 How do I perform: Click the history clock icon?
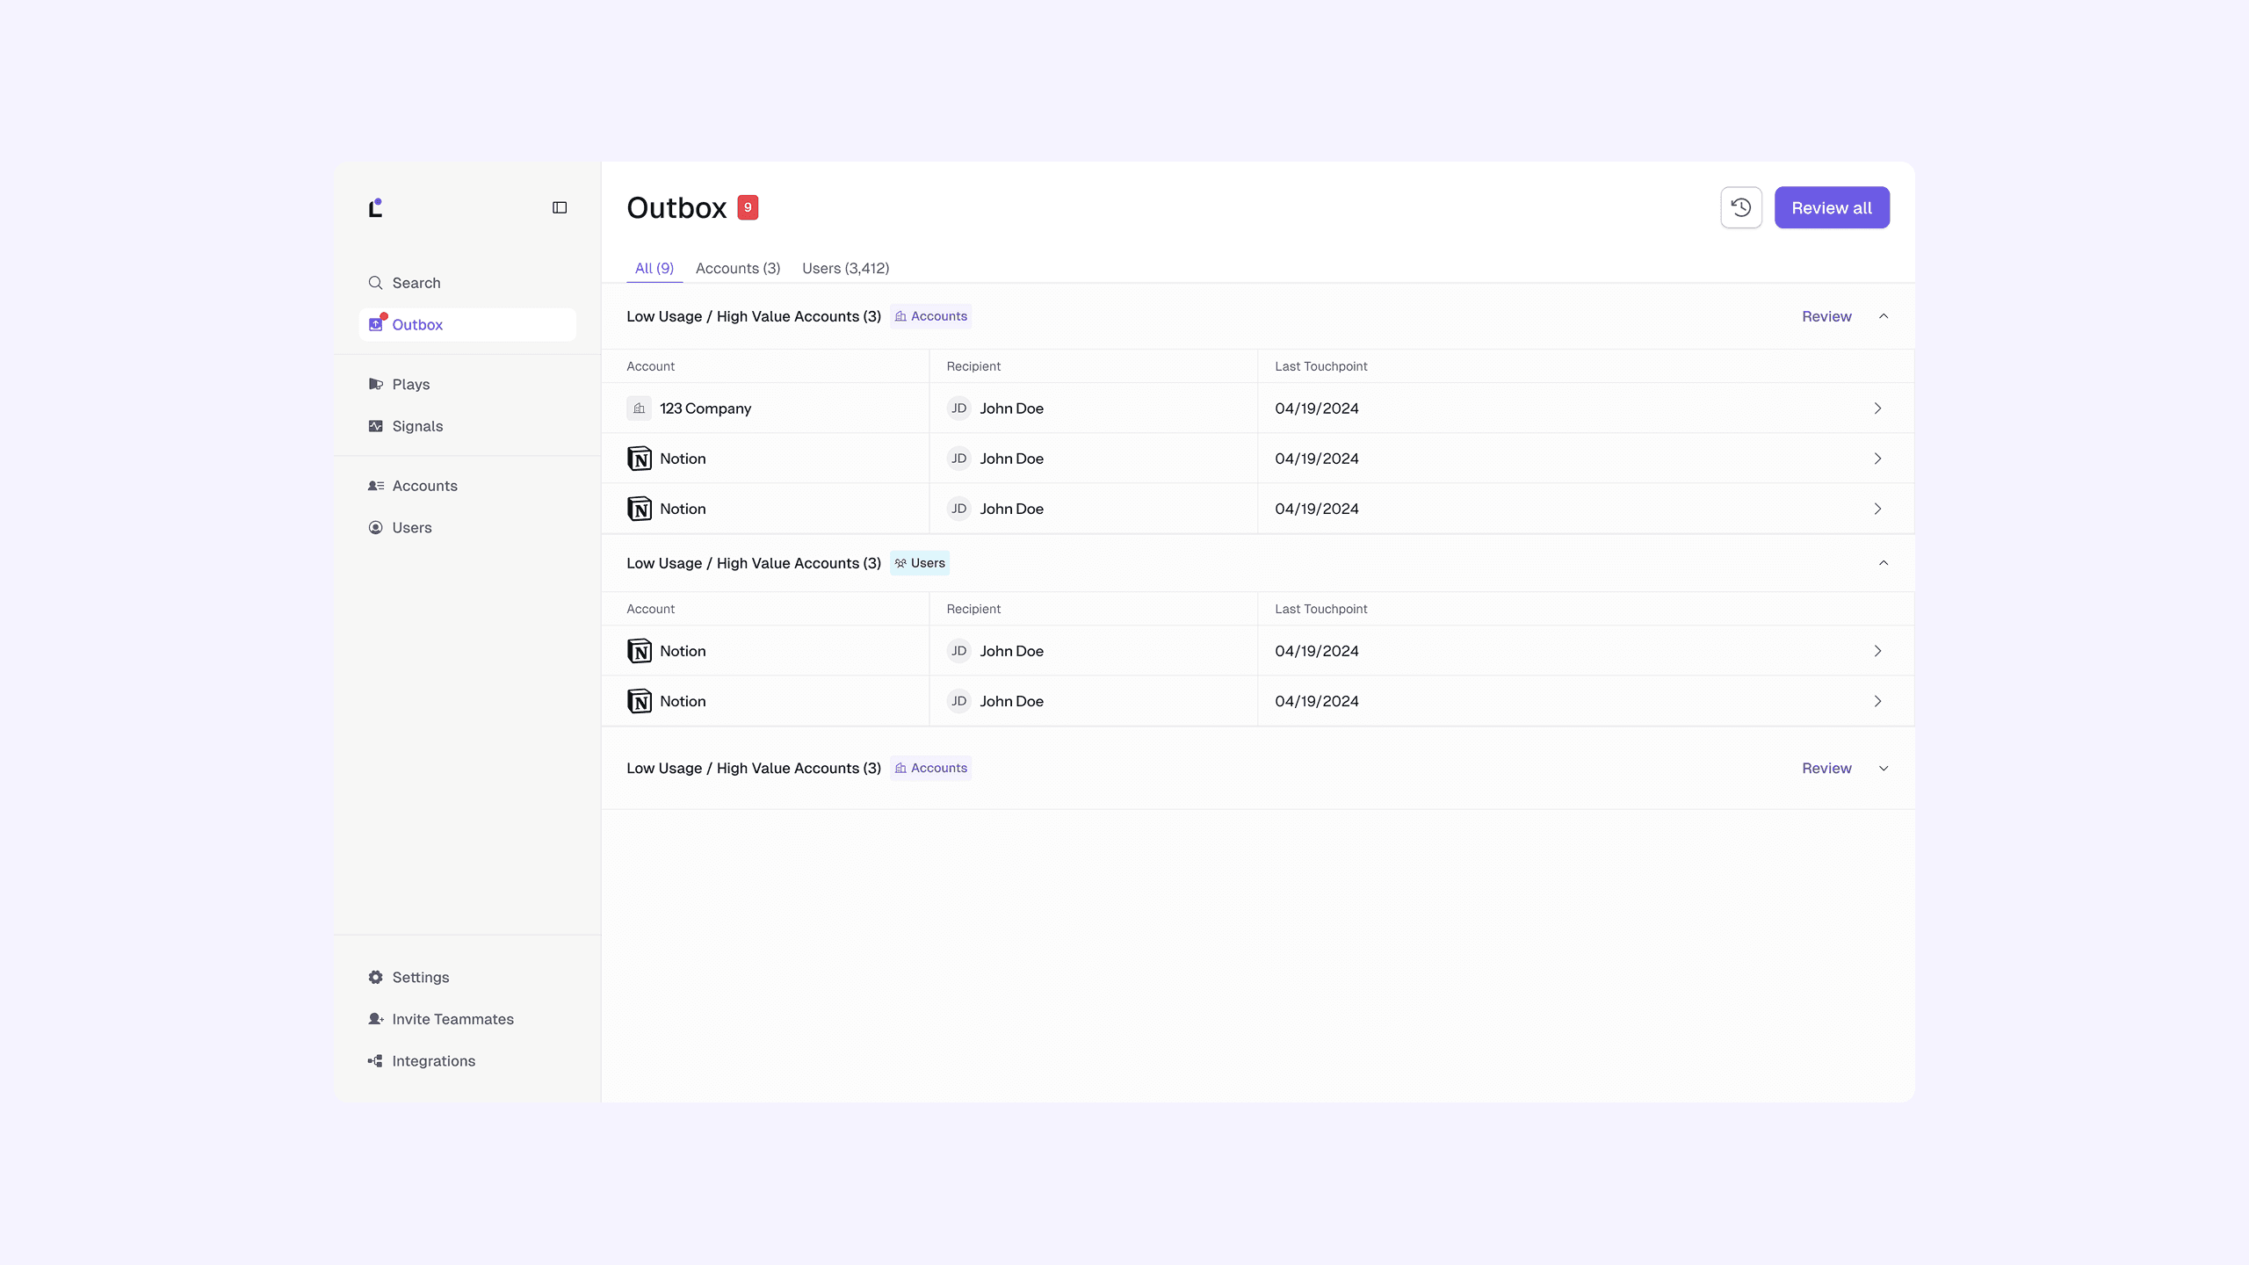coord(1740,207)
